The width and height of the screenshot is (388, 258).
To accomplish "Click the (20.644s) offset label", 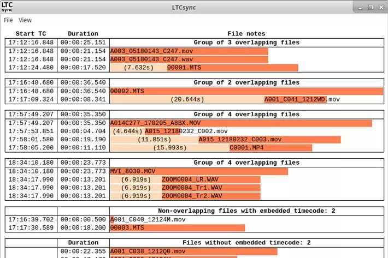I will pyautogui.click(x=187, y=99).
